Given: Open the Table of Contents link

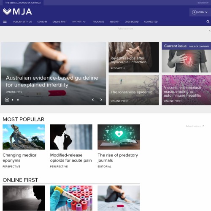Looking at the screenshot, I should 199,46.
